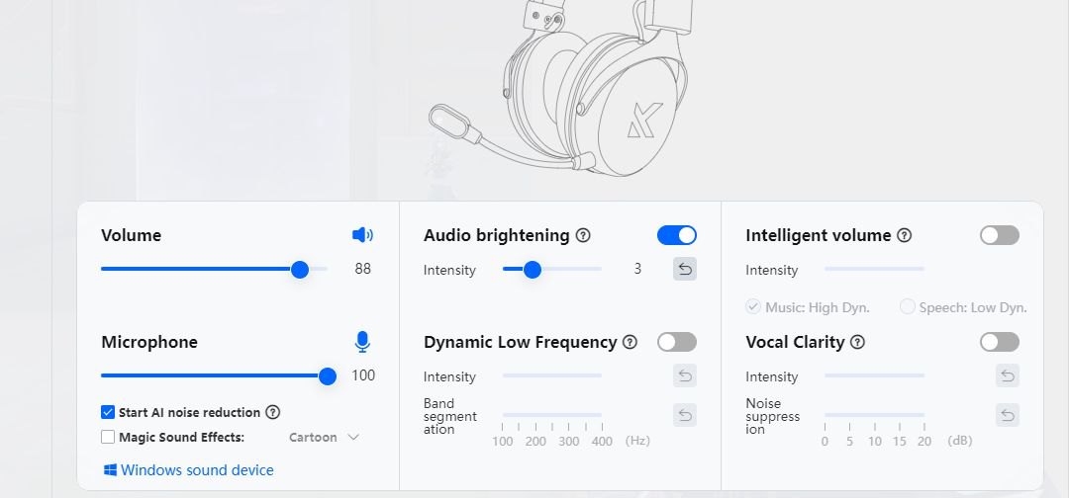Open Dynamic Low Frequency help icon
Image resolution: width=1069 pixels, height=498 pixels.
pyautogui.click(x=630, y=342)
